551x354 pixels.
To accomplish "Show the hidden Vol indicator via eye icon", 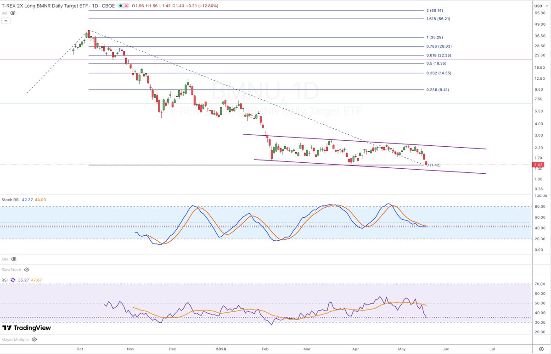I will coord(13,13).
